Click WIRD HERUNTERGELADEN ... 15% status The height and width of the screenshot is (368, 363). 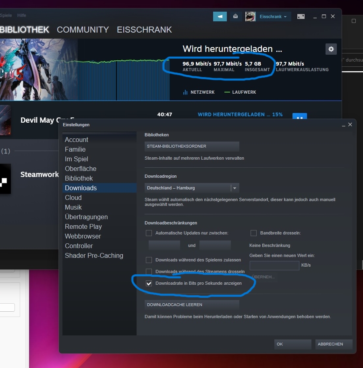click(240, 115)
